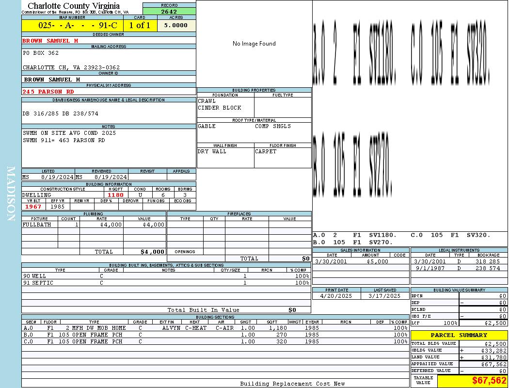Click the record number 2642

coord(169,11)
